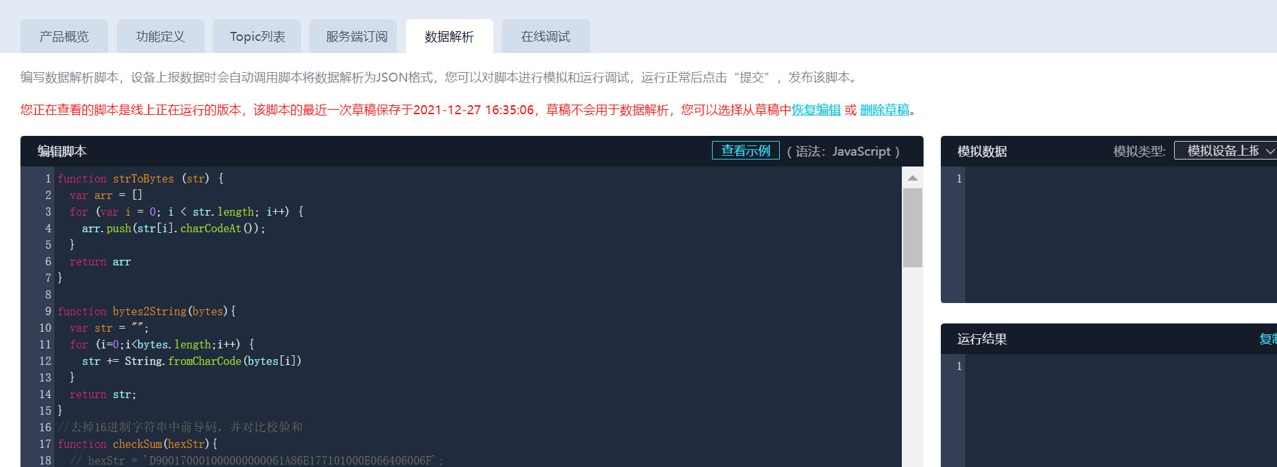Click the 复制 link in 运行结果 header
Screen dimensions: 1277x467
[1267, 339]
